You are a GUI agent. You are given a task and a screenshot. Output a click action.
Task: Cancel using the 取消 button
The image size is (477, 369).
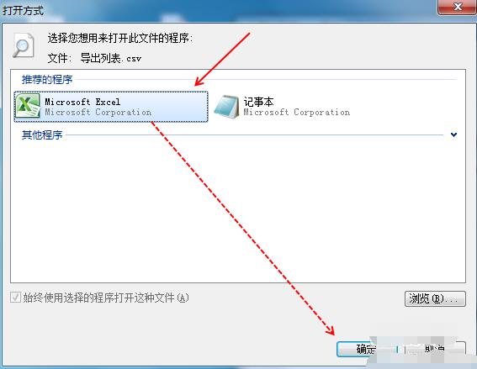tap(435, 349)
